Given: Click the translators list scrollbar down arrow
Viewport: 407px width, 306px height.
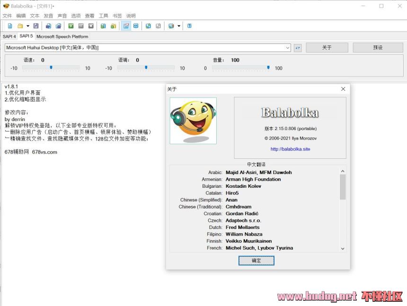Looking at the screenshot, I should coord(343,248).
